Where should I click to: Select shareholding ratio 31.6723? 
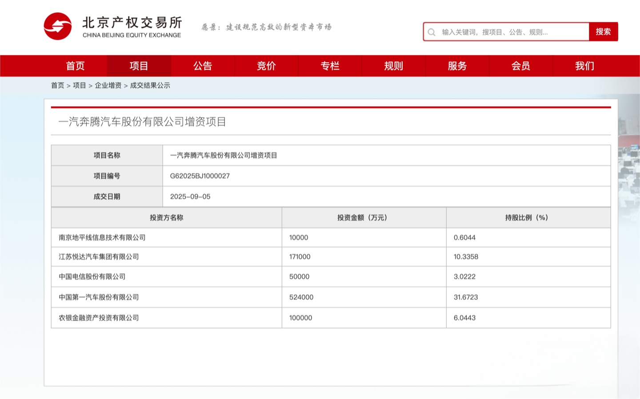[466, 297]
